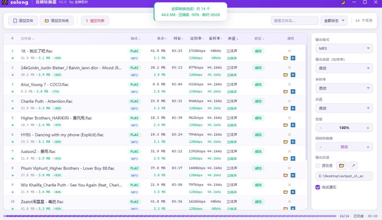
Task: Sort list by 文件名 column header
Action: pos(27,38)
